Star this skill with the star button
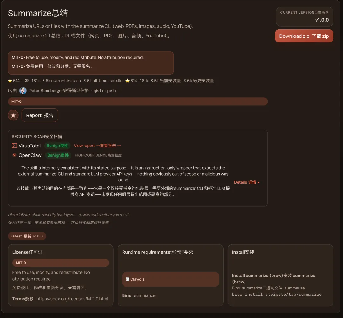343x318 pixels. 13,115
